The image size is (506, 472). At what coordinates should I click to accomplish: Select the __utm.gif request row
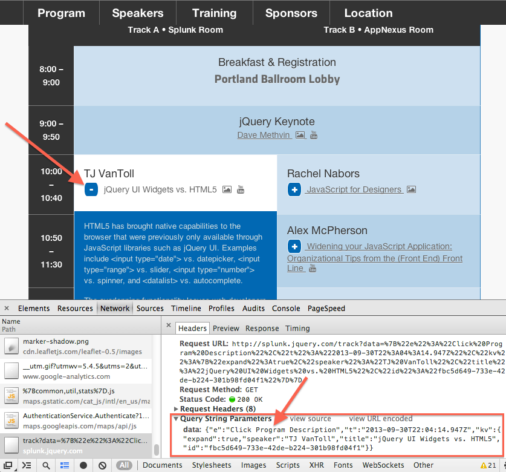pyautogui.click(x=76, y=371)
